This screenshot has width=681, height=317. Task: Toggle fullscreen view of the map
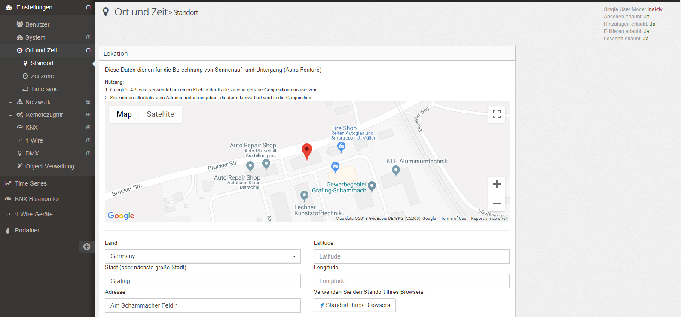(497, 114)
